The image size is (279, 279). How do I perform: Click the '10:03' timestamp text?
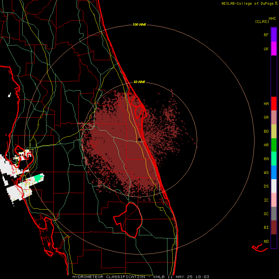(202, 277)
